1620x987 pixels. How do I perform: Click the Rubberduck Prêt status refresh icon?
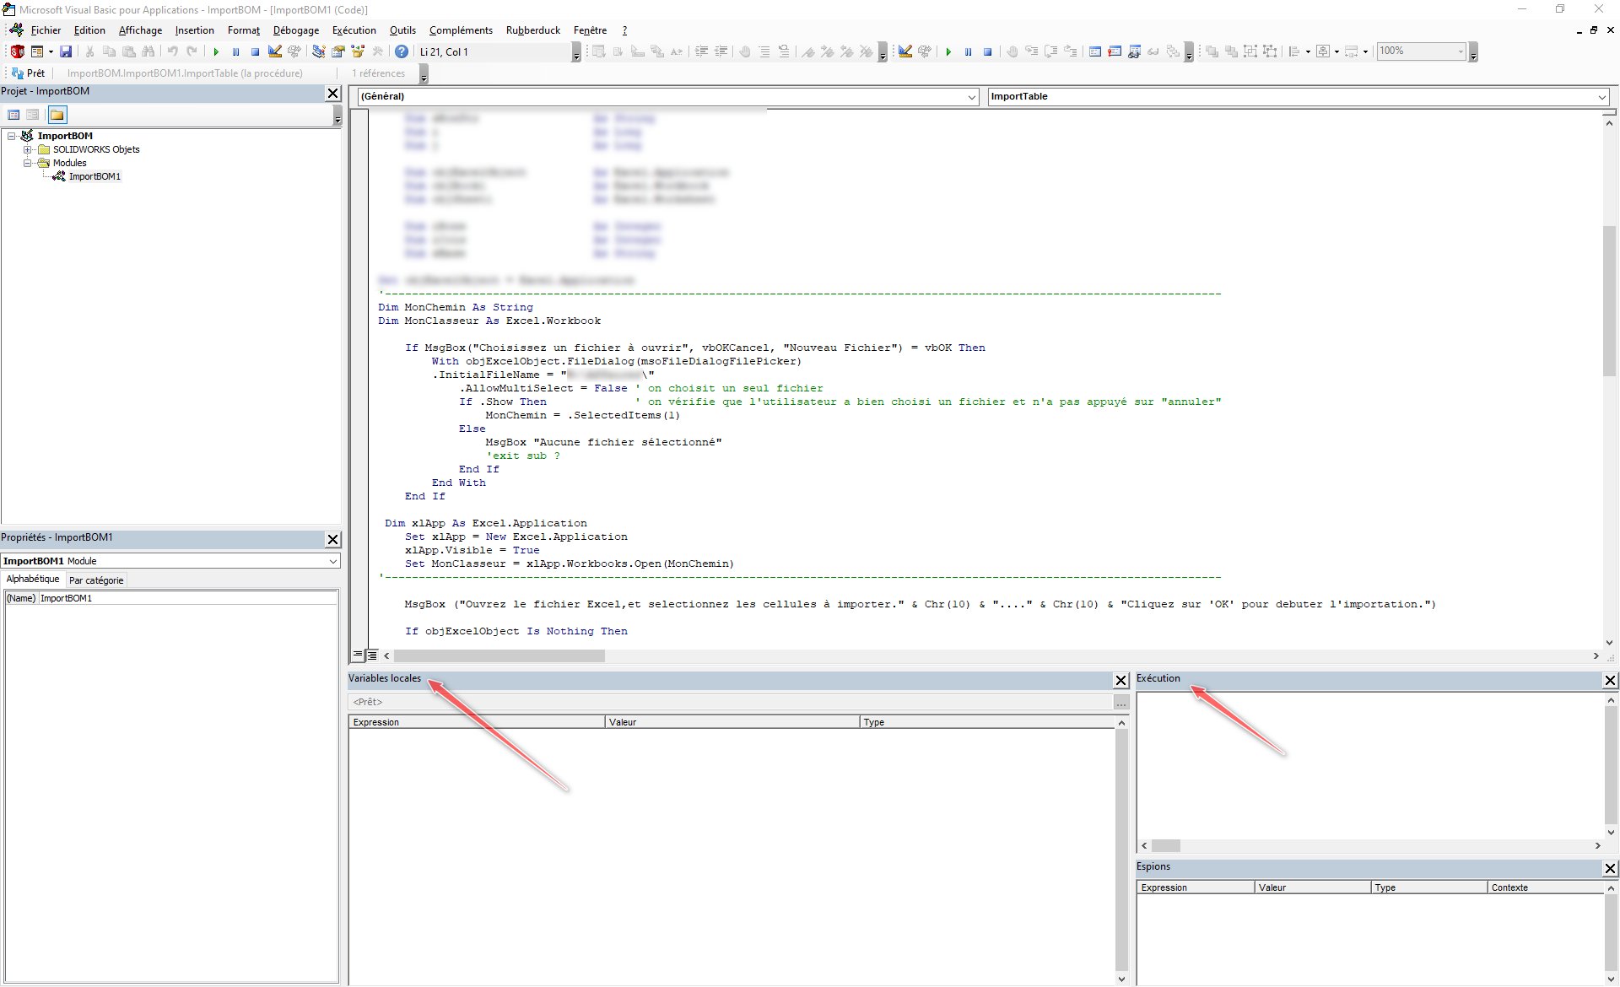(18, 73)
